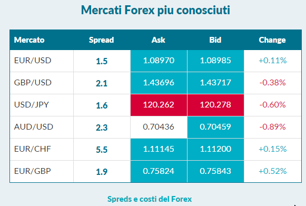Click the red USD/JPY bid price 120.278
The width and height of the screenshot is (306, 206).
point(215,105)
